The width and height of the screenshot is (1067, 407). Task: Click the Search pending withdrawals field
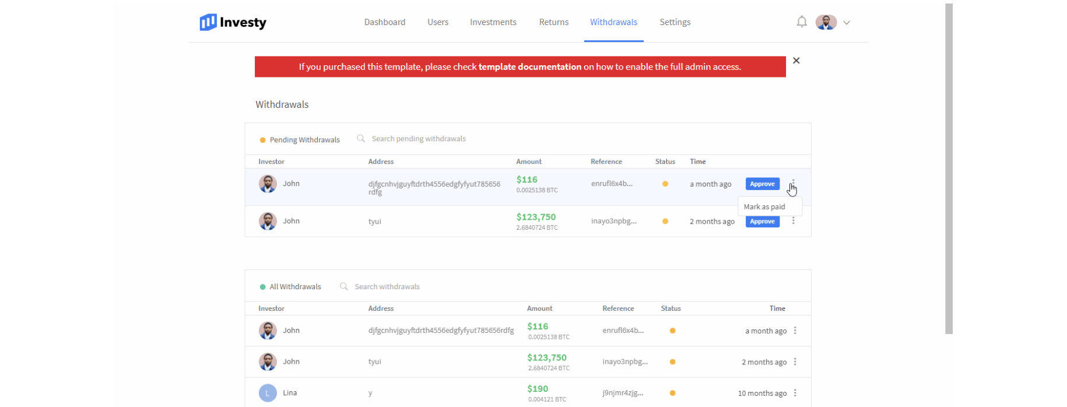[419, 139]
